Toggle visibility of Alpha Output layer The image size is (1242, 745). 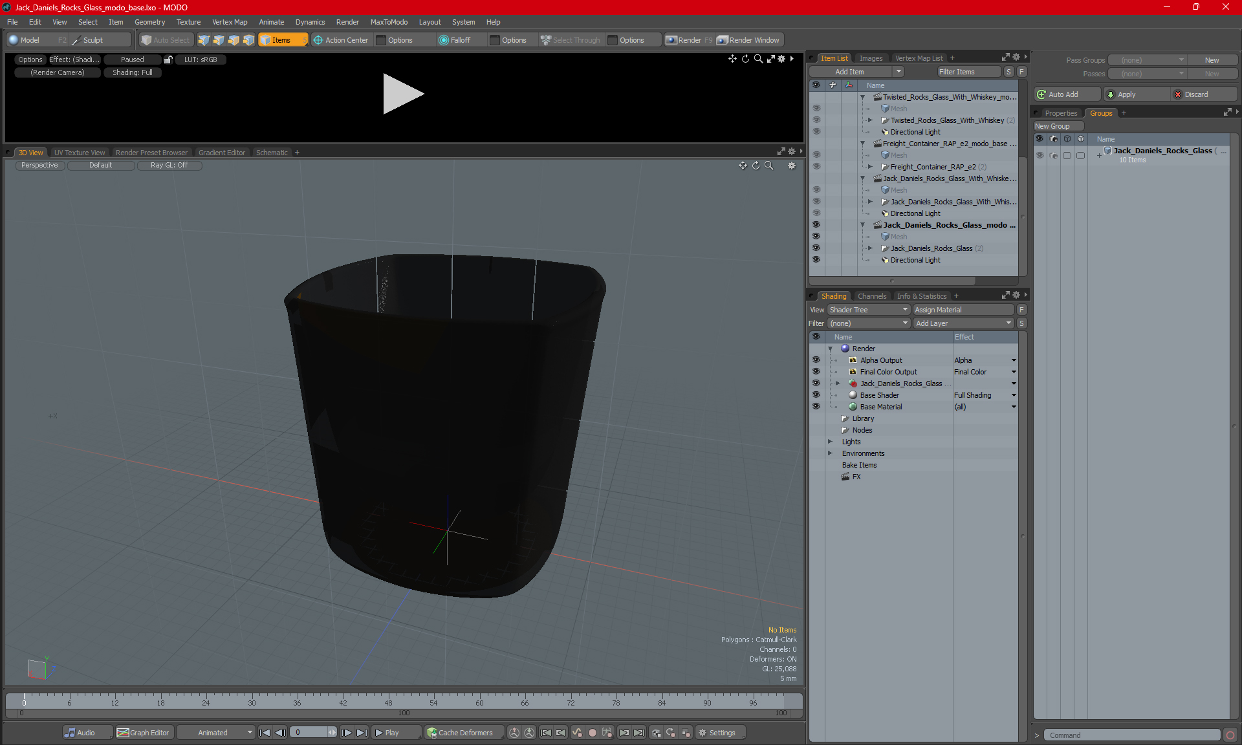click(x=816, y=360)
